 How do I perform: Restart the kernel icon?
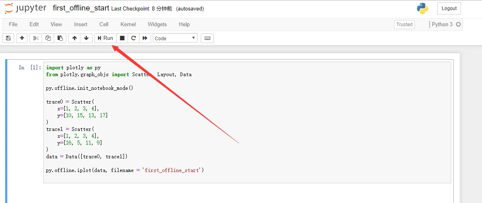(133, 38)
